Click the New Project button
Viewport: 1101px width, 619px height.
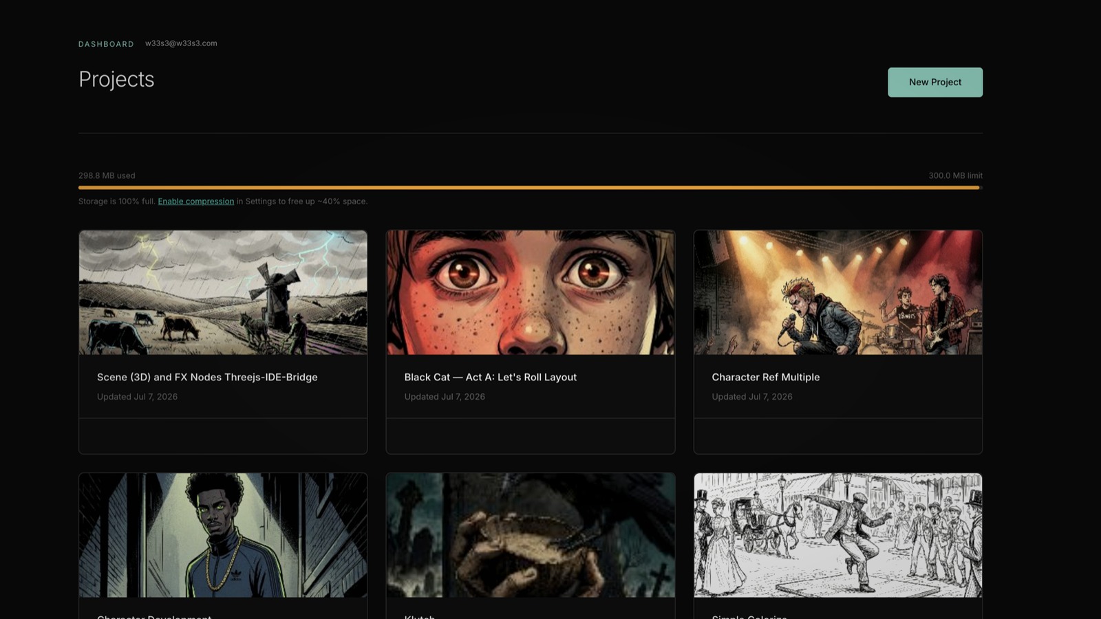(x=934, y=82)
